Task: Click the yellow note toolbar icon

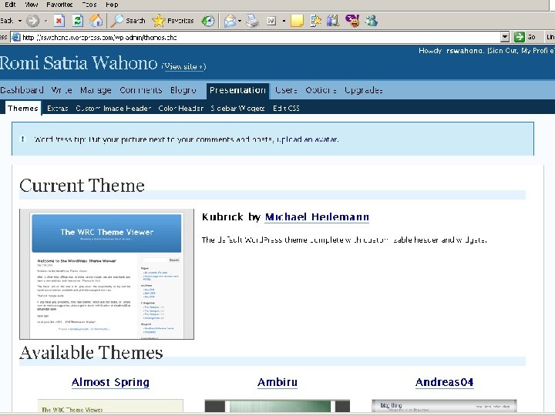Action: pyautogui.click(x=297, y=21)
